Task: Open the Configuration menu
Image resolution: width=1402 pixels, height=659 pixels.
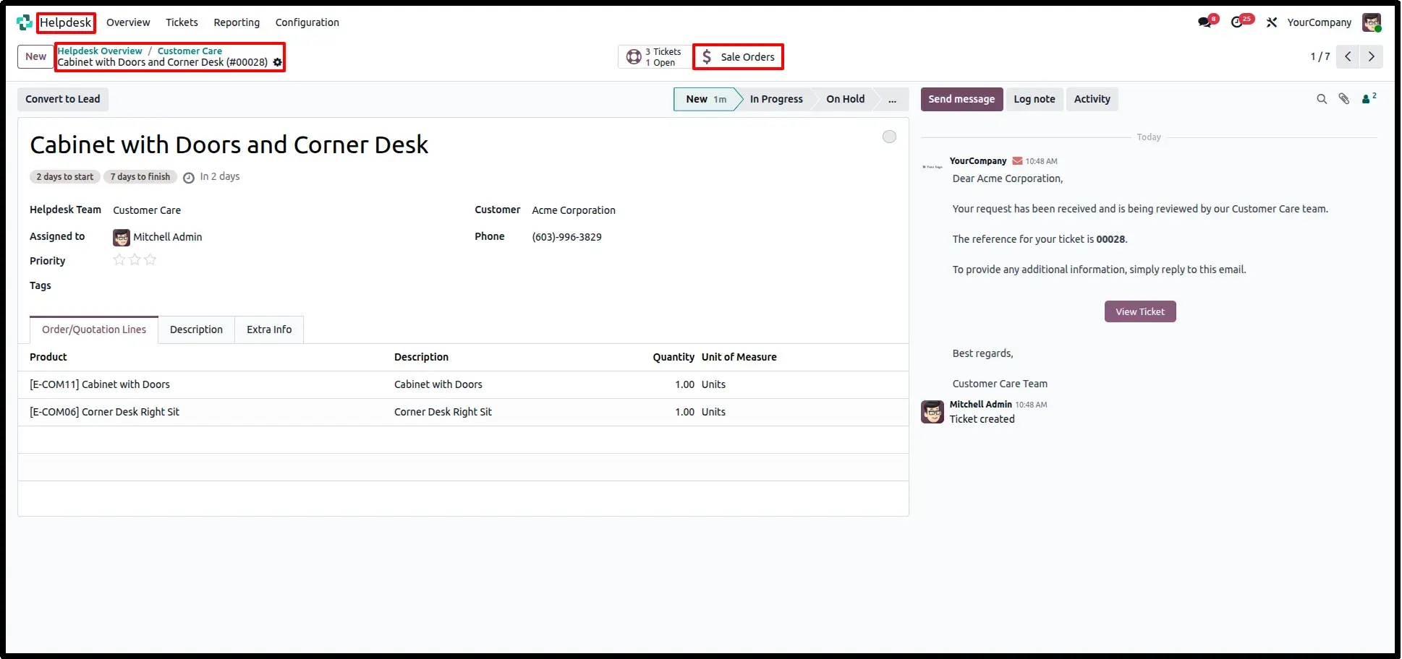Action: 307,22
